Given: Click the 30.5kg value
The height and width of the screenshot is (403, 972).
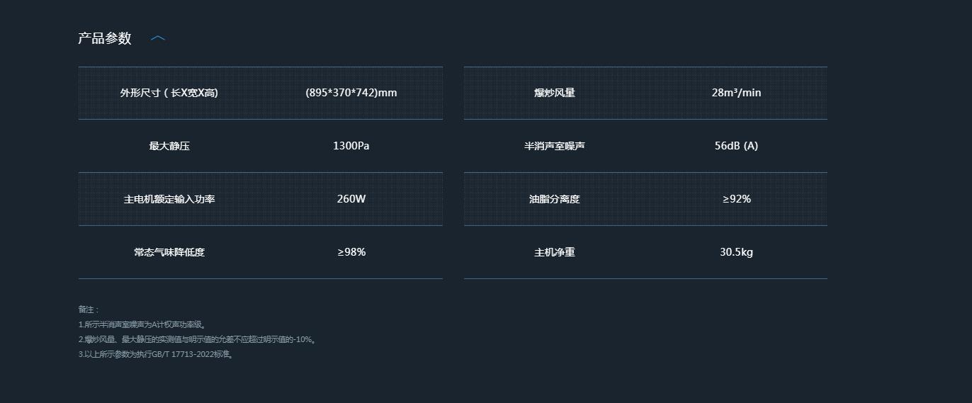Looking at the screenshot, I should [x=737, y=252].
